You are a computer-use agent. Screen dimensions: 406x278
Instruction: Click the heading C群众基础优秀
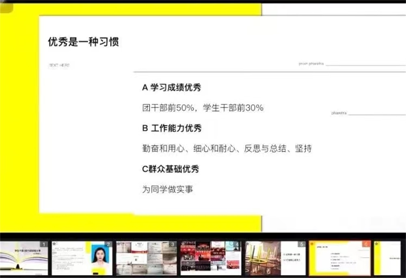pyautogui.click(x=171, y=169)
